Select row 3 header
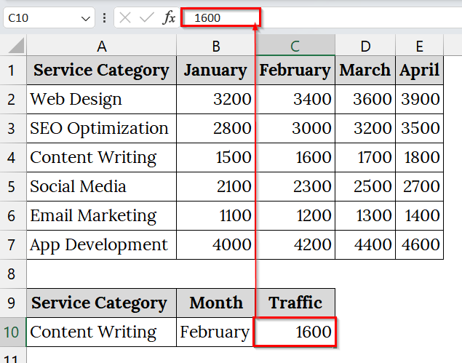This screenshot has width=462, height=363. (13, 129)
